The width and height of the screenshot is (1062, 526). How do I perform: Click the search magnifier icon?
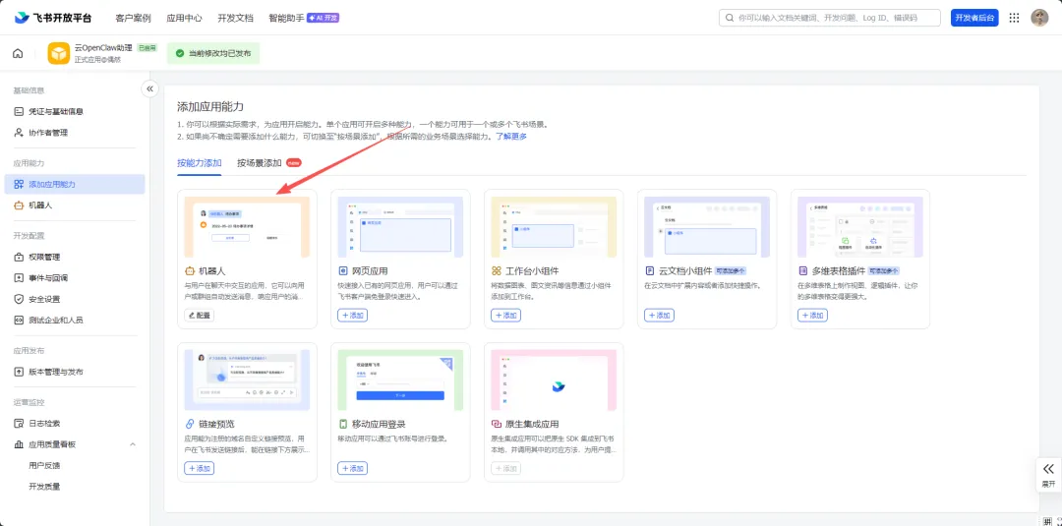coord(730,19)
